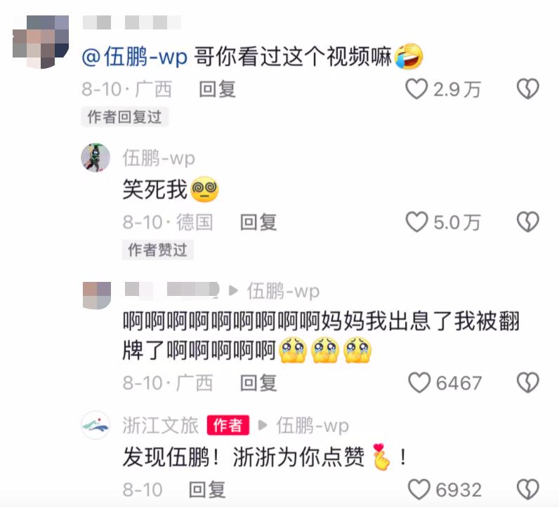Like the top comment with 2.9万 likes
The width and height of the screenshot is (559, 507).
click(416, 88)
